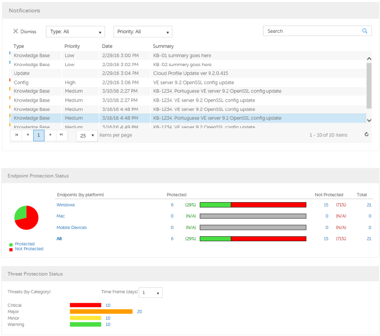The image size is (380, 336).
Task: Open the Windows endpoints link
Action: [x=66, y=205]
